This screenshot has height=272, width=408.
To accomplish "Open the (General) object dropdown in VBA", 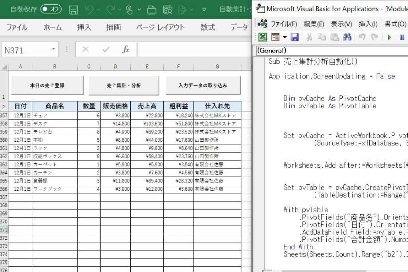I will pos(332,51).
